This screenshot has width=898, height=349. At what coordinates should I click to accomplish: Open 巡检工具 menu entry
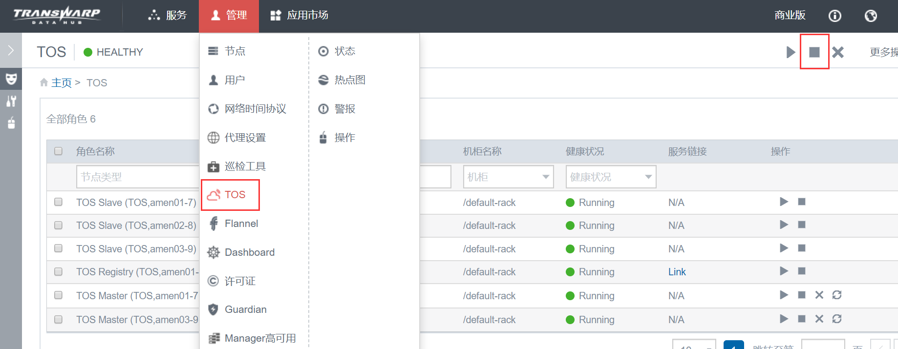coord(237,166)
